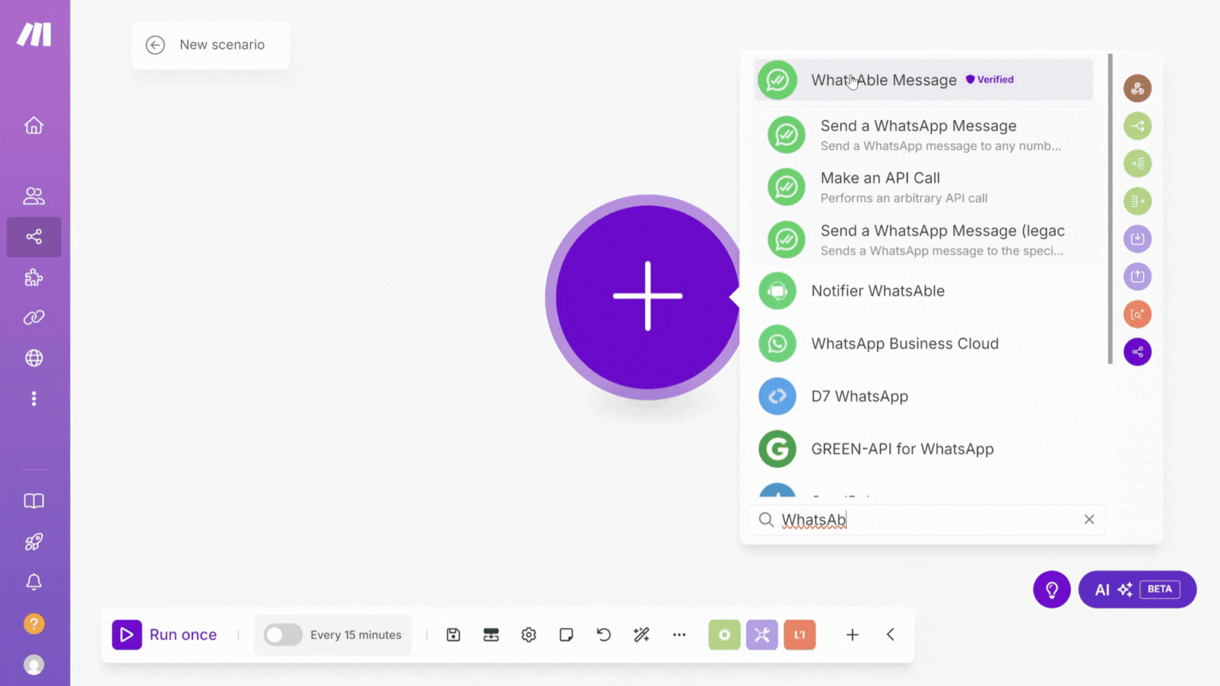Open the Team users section in sidebar
Image resolution: width=1220 pixels, height=686 pixels.
pos(33,195)
